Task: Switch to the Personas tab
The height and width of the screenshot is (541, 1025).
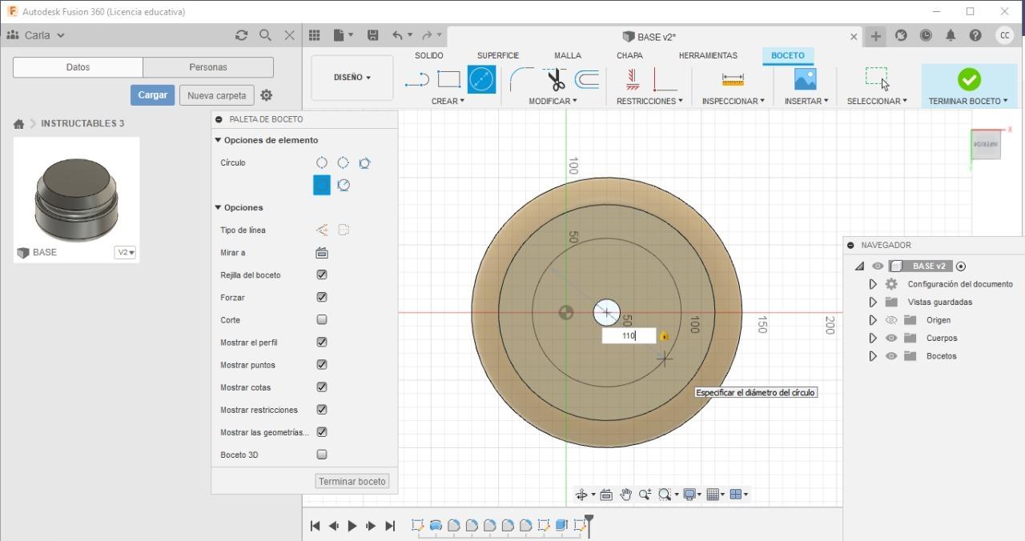Action: tap(208, 67)
